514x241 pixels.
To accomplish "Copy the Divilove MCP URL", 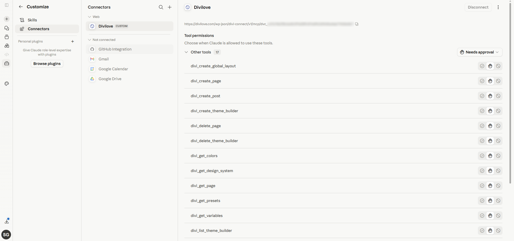I will tap(357, 24).
